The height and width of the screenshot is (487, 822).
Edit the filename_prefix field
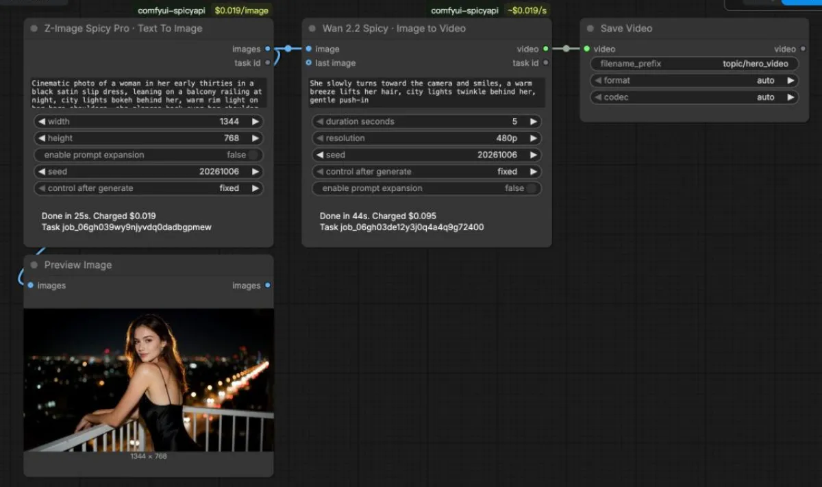695,64
